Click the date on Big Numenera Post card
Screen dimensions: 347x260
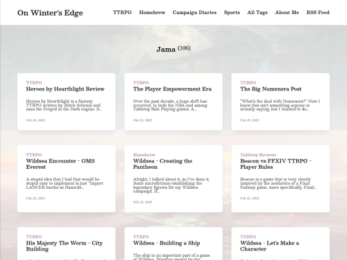tap(249, 120)
